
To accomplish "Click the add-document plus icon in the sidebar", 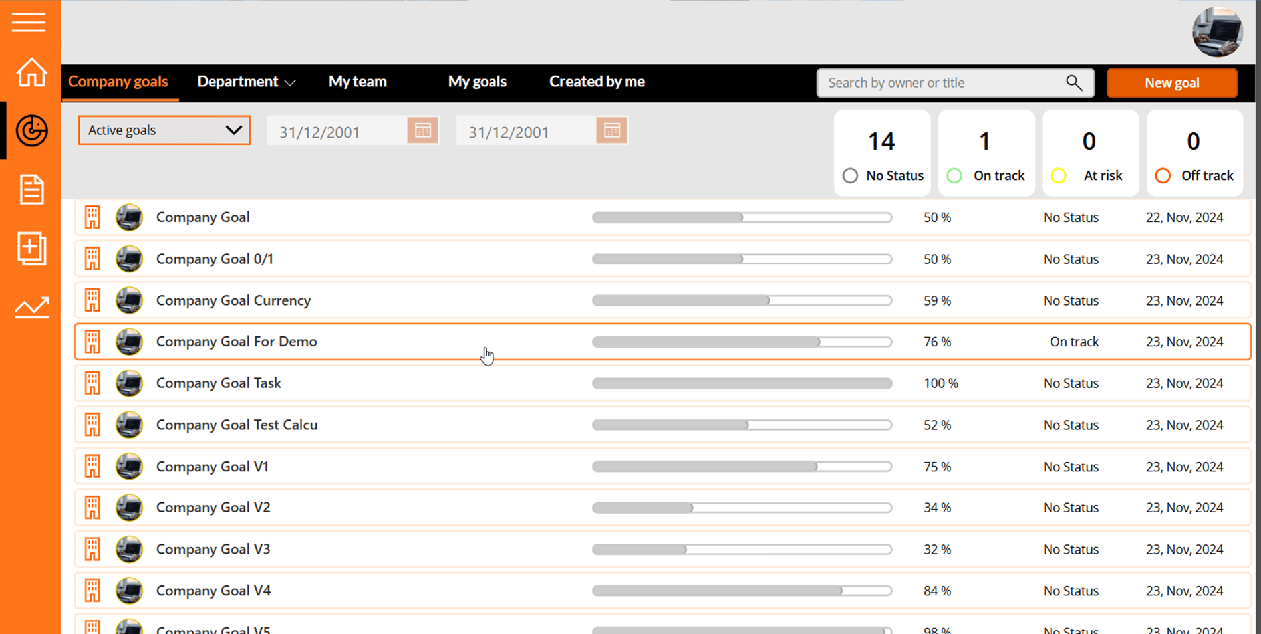I will point(31,249).
